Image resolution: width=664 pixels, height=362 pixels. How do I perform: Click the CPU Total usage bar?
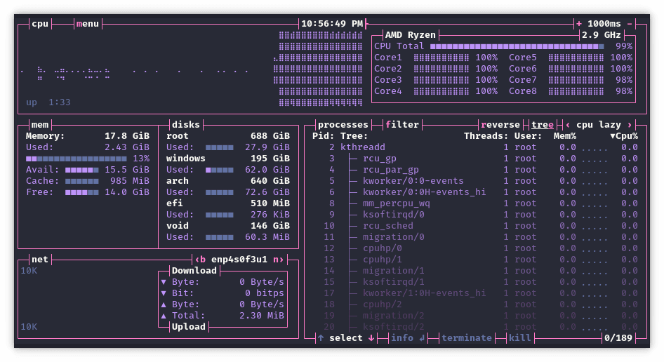[517, 46]
